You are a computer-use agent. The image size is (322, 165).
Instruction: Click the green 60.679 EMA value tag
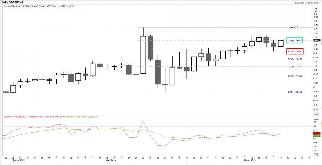316,136
